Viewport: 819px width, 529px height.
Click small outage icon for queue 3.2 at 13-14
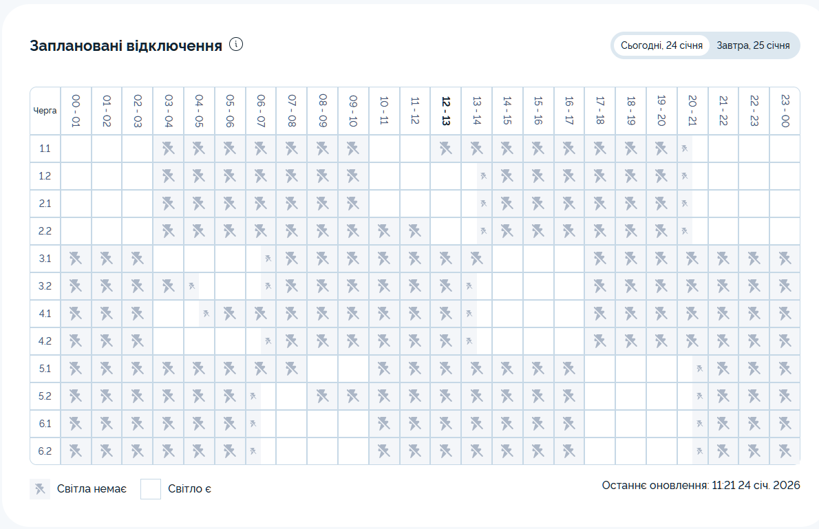[469, 285]
